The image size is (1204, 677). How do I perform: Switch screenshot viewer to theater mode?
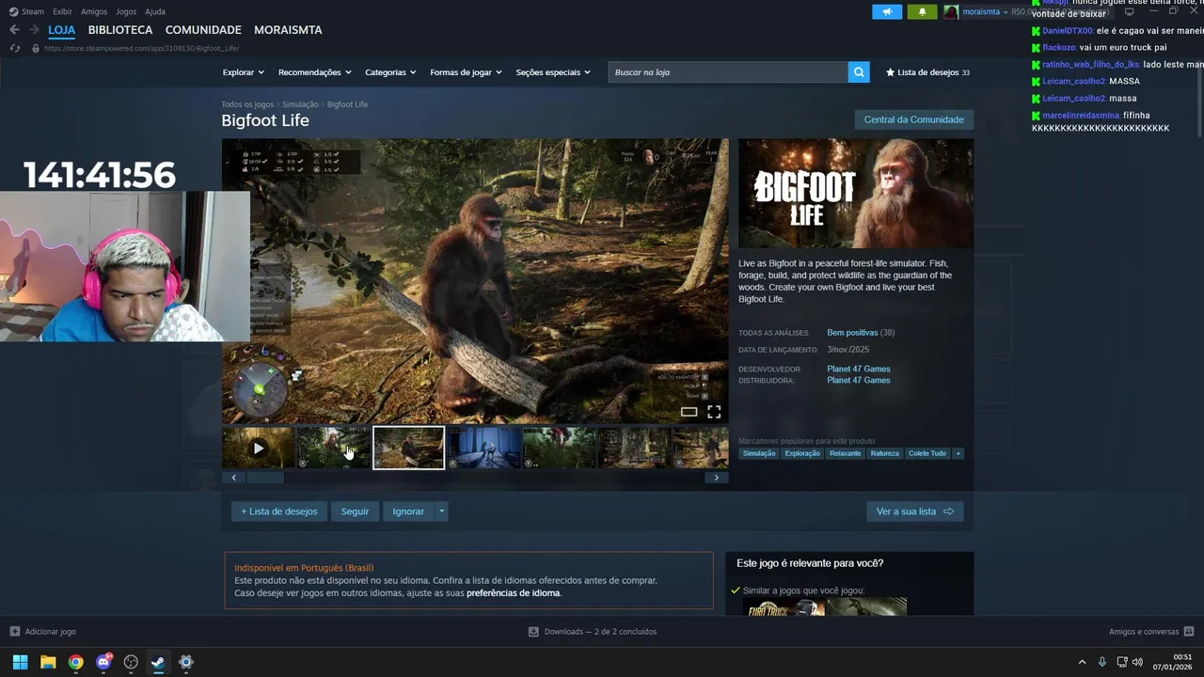[x=689, y=412]
